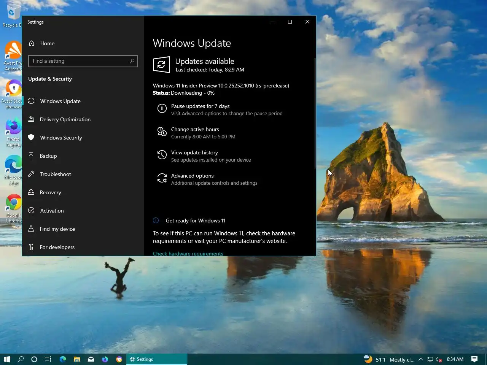Open Home in Settings sidebar
The height and width of the screenshot is (365, 487).
pyautogui.click(x=83, y=43)
